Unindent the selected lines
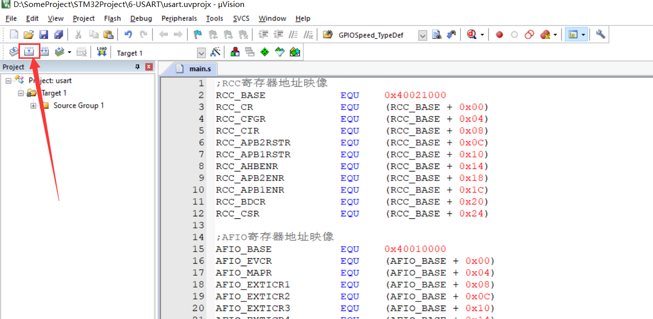Screen dimensions: 653x319 278,34
